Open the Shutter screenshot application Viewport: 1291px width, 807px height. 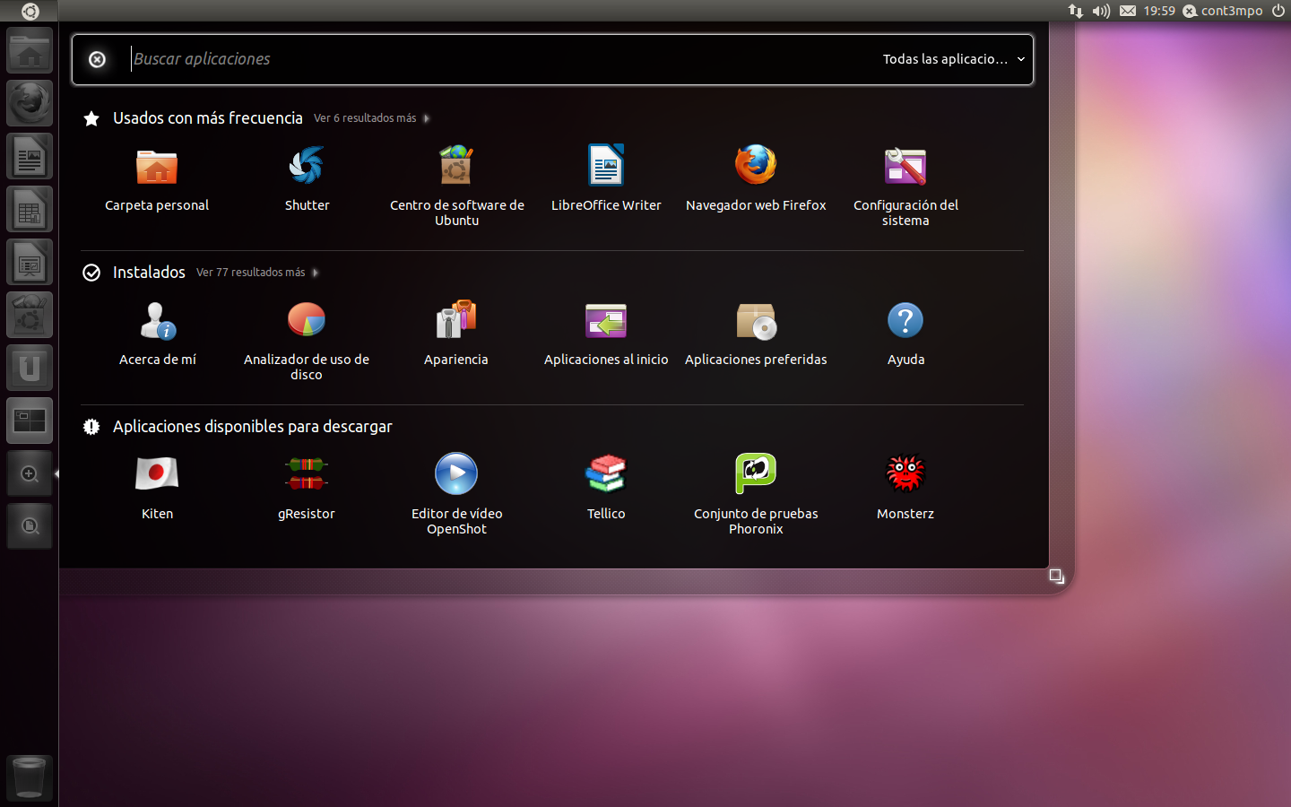(x=307, y=168)
